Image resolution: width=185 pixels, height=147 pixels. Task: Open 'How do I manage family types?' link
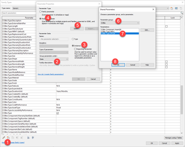(x=13, y=142)
